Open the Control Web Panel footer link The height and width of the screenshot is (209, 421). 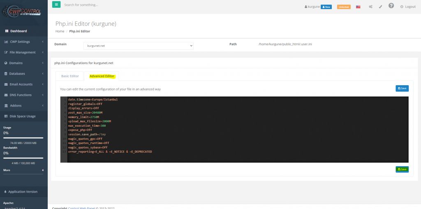coord(82,208)
